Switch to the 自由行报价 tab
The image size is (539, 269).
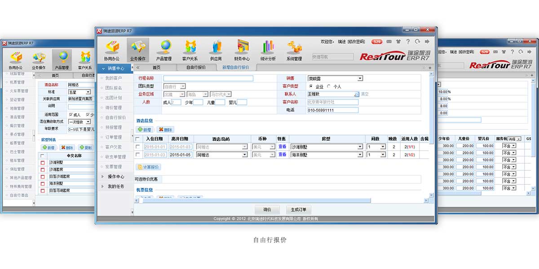pyautogui.click(x=196, y=67)
